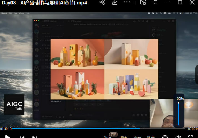Viewport: 198px width, 138px height.
Task: Open the three-dot more options menu
Action: [x=127, y=2]
